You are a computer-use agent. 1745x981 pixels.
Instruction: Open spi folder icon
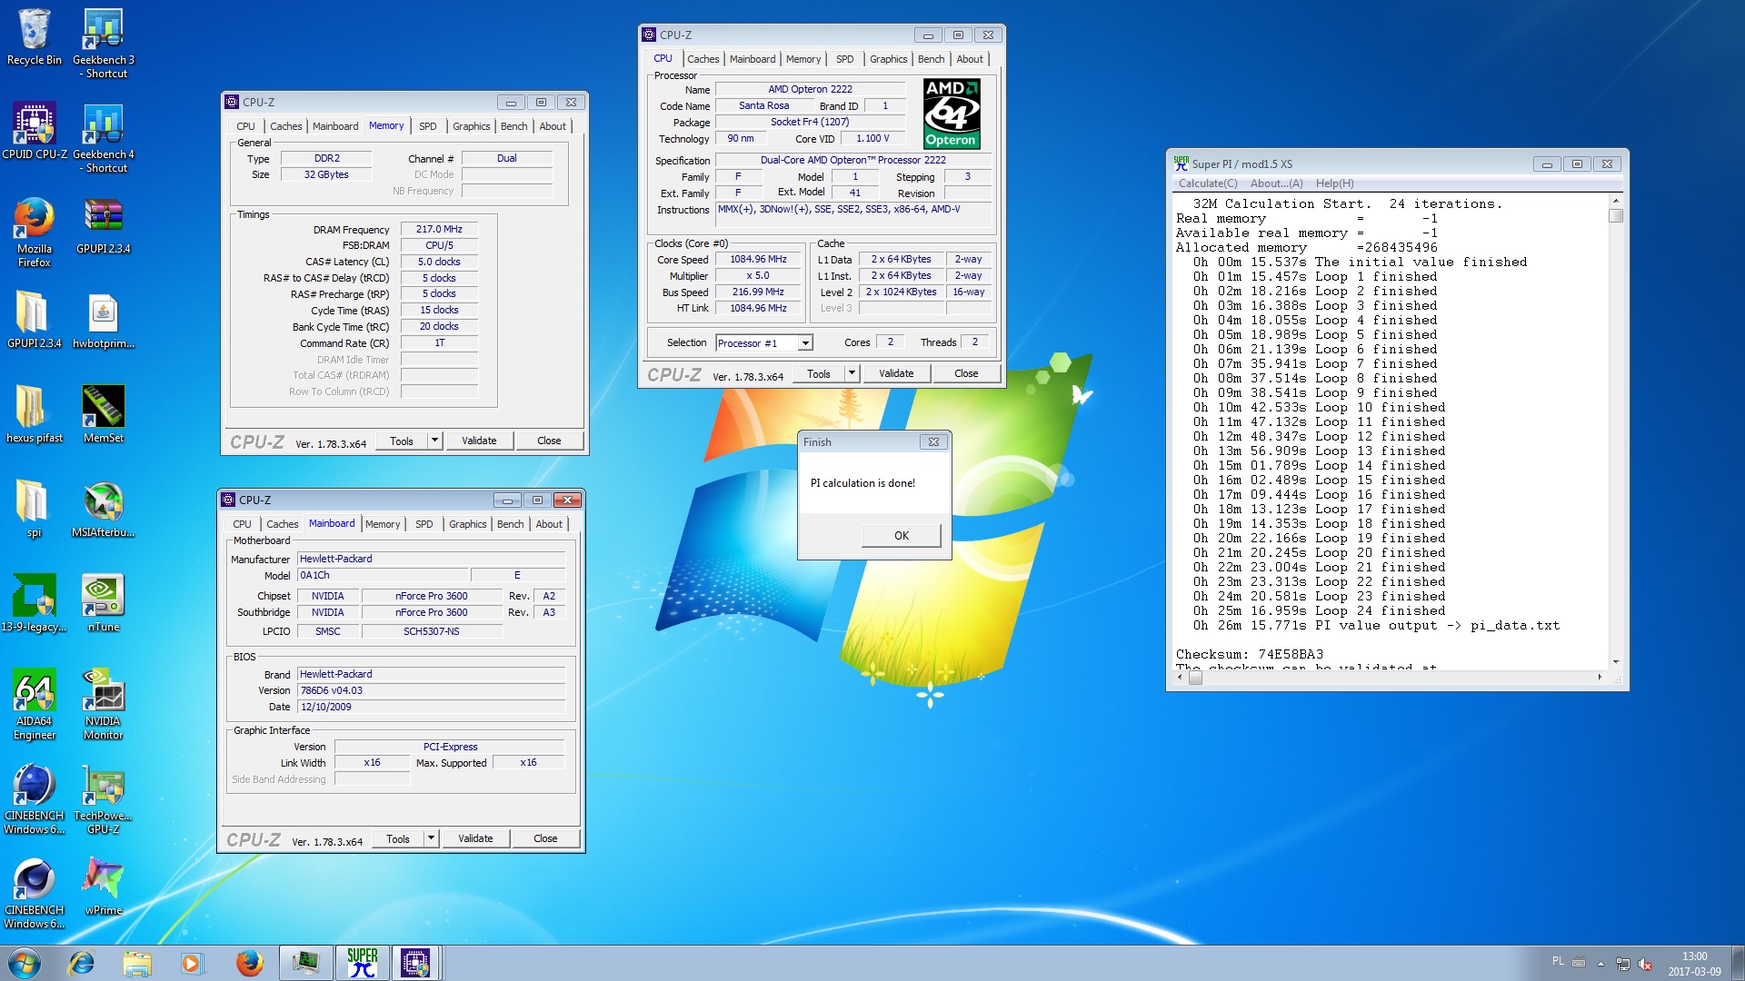(x=35, y=508)
